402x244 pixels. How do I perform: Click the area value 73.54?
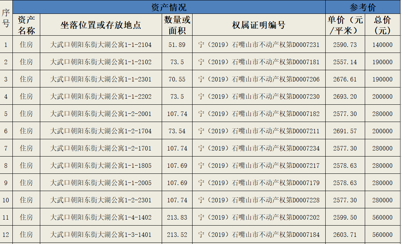click(177, 131)
